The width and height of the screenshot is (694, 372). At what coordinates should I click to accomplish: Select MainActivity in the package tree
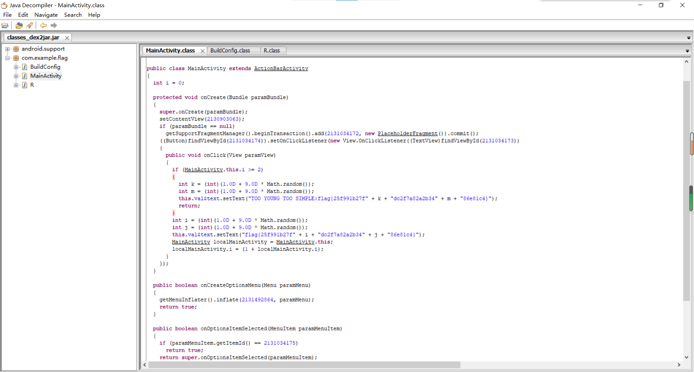(x=46, y=76)
